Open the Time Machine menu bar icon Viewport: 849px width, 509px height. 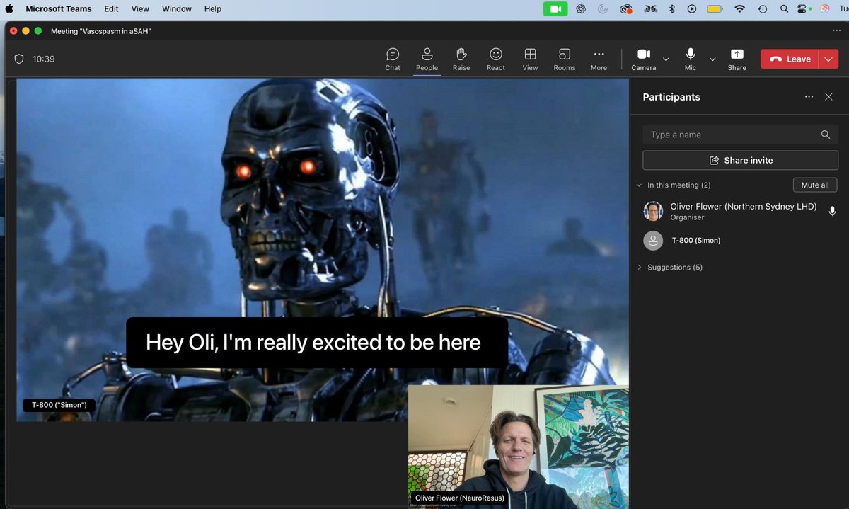click(x=763, y=8)
